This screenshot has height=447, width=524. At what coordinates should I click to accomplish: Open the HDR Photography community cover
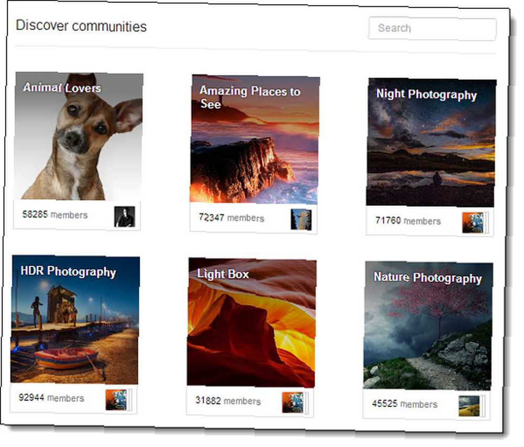(x=75, y=320)
